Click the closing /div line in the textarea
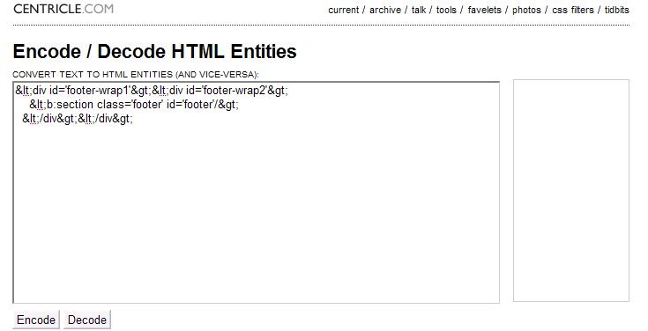Viewport: 648px width, 331px height. coord(78,119)
